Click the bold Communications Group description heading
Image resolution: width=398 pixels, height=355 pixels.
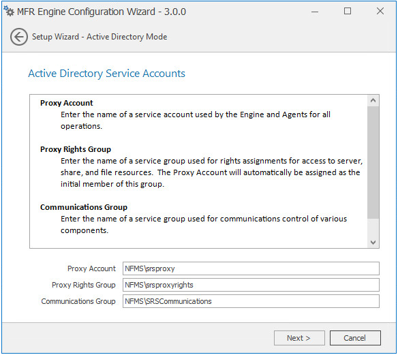coord(84,207)
